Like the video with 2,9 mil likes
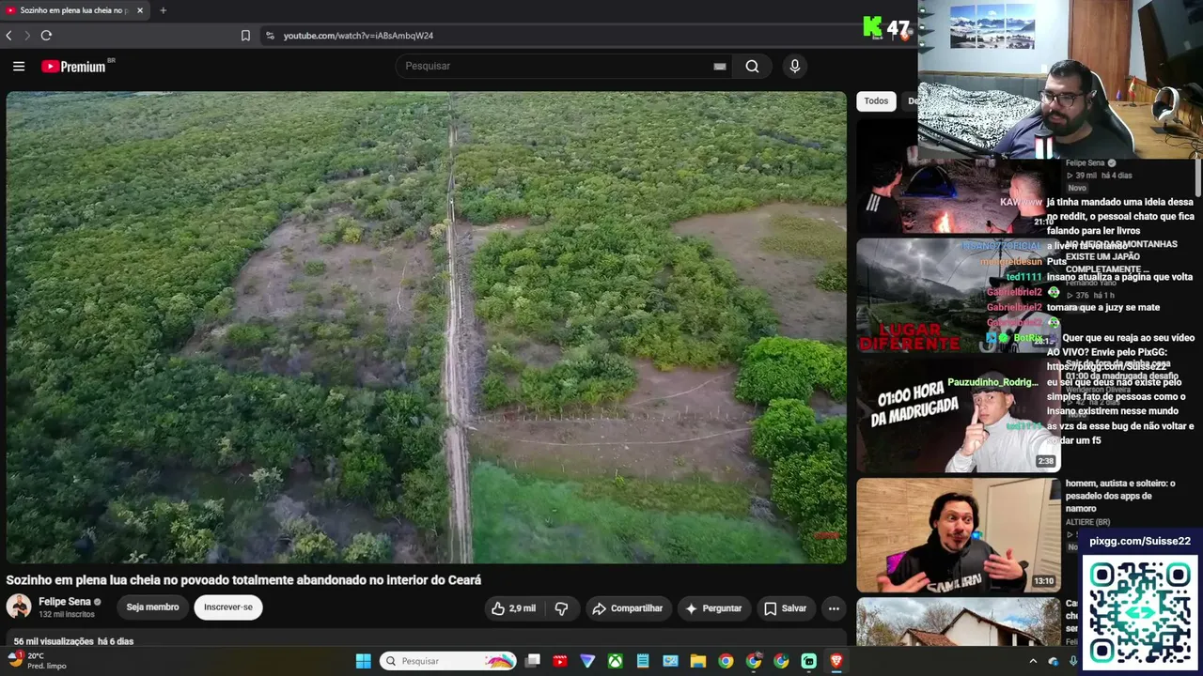The height and width of the screenshot is (676, 1203). coord(513,608)
